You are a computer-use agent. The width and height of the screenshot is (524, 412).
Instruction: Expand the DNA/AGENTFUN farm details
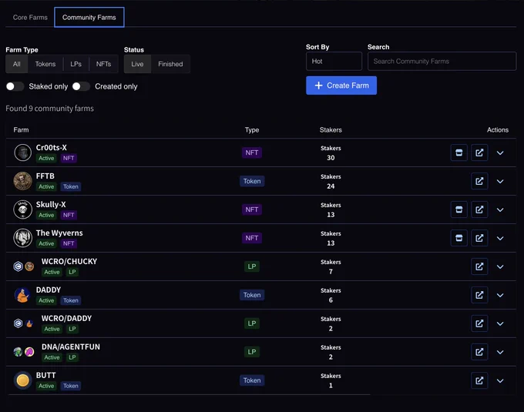pyautogui.click(x=500, y=352)
